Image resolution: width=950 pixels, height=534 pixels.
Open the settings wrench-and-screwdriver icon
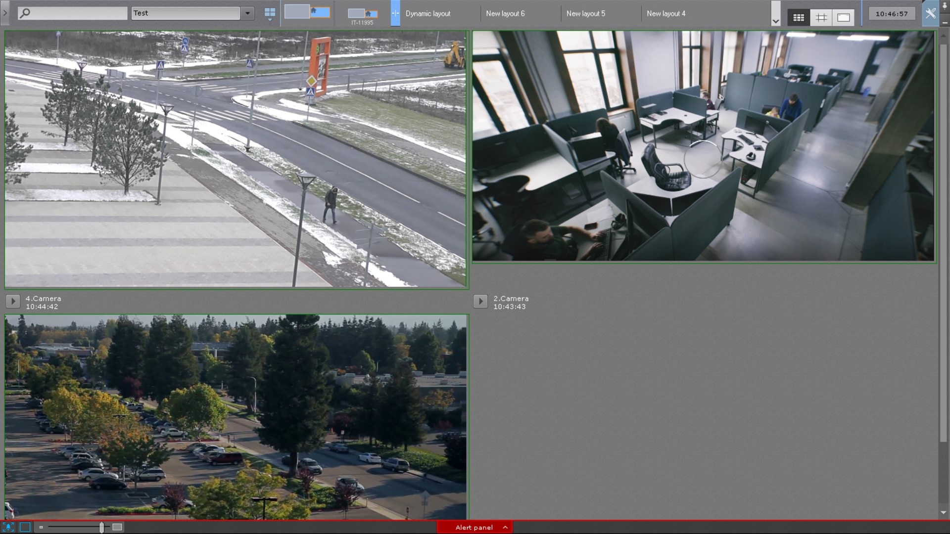point(930,14)
